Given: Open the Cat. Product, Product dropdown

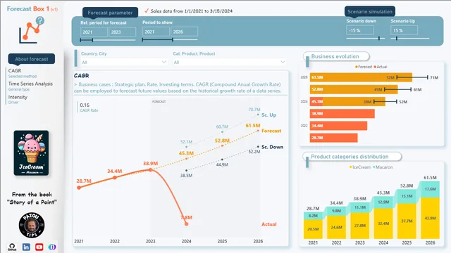Looking at the screenshot, I should point(229,62).
